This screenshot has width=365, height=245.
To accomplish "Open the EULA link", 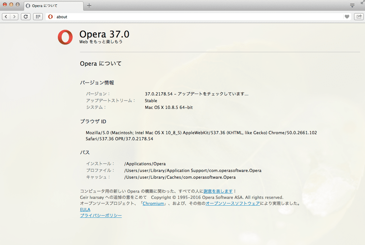I will click(85, 209).
